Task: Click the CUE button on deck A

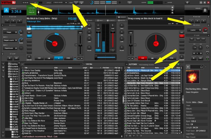Action: 39,58
